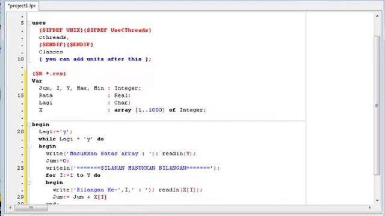Click the horizontal scrollbar left arrow

click(x=10, y=208)
